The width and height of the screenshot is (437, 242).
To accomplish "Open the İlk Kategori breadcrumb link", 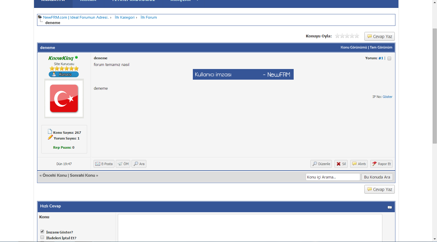I will (x=125, y=17).
